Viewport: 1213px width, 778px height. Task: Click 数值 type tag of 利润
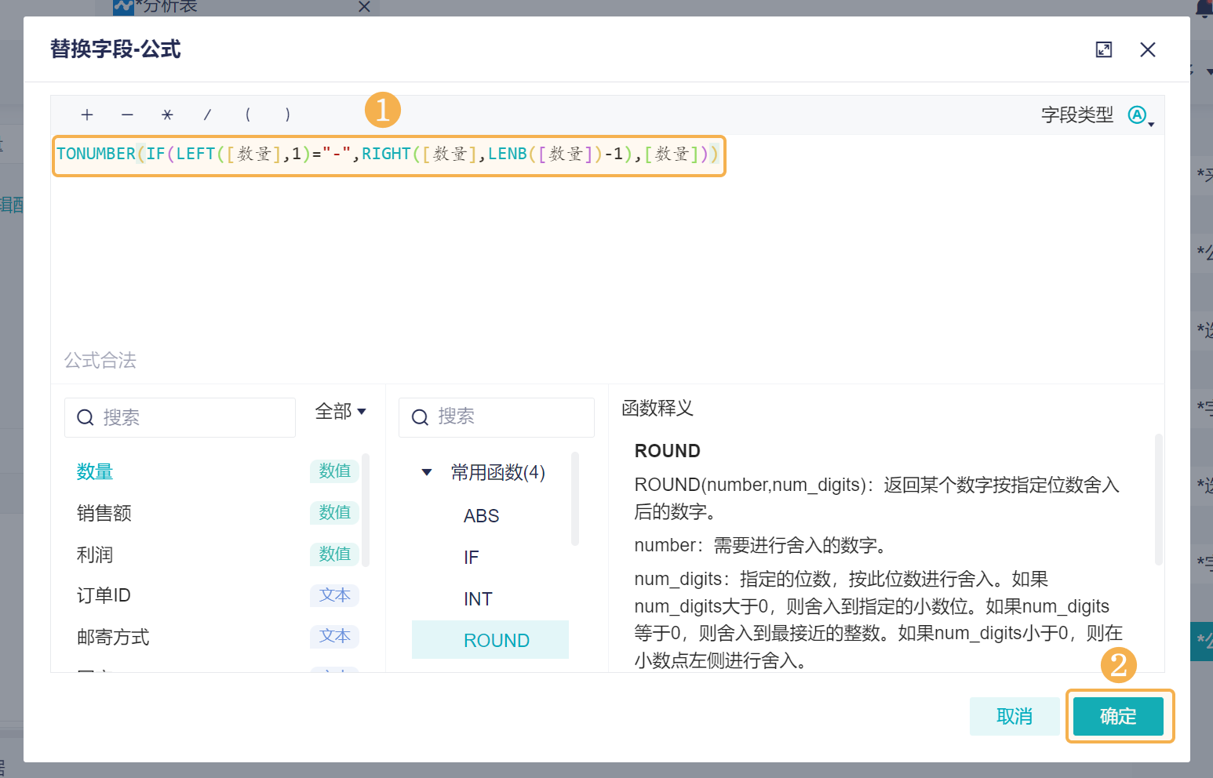[x=335, y=554]
